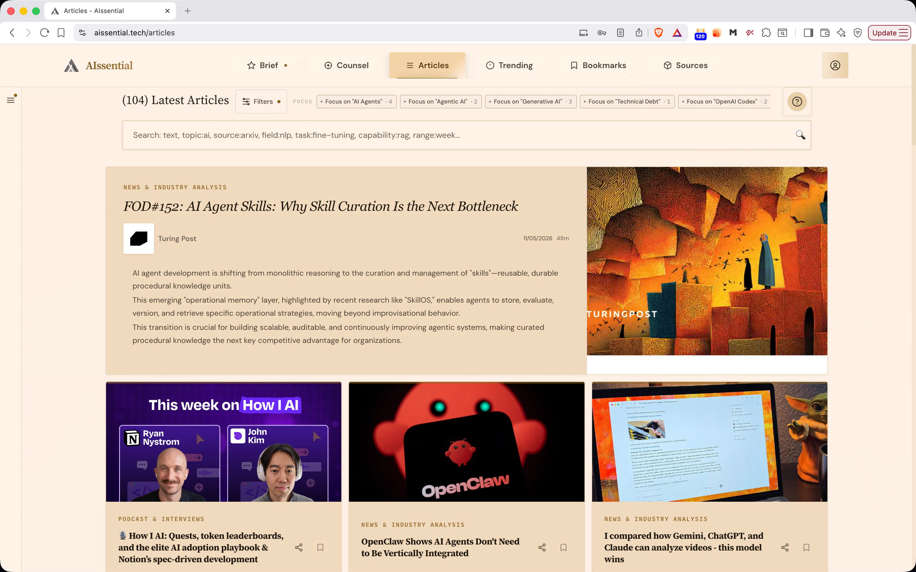Open the How I AI Quests article title

tap(201, 547)
